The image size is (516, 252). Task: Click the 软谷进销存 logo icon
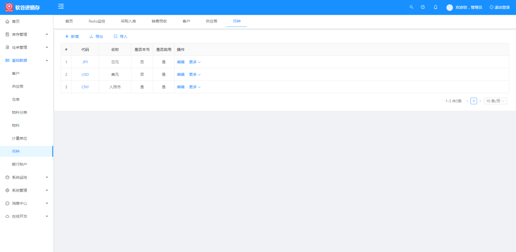[x=9, y=7]
